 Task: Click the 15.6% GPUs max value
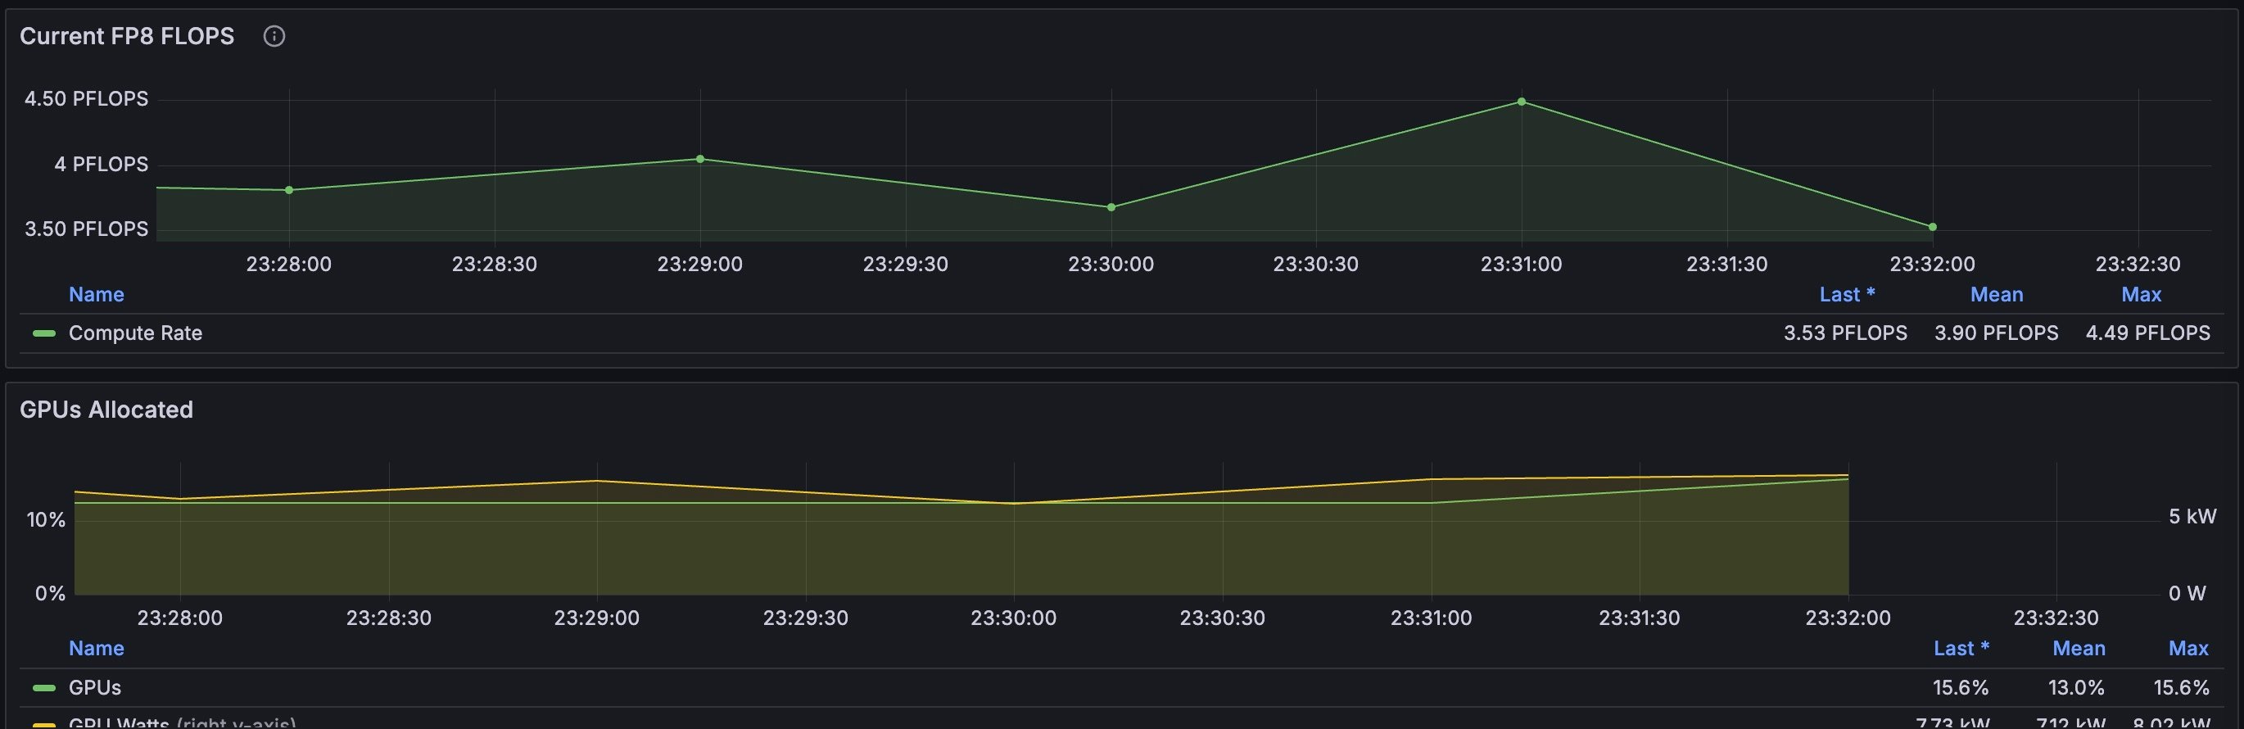tap(2181, 687)
